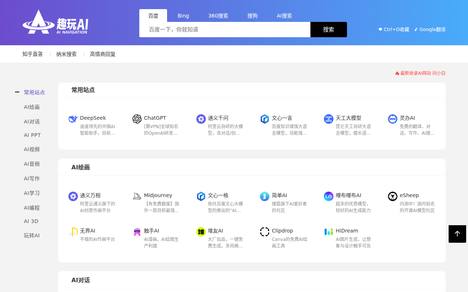Click the back-to-top arrow button
Screen dimensions: 468x292
(457, 234)
